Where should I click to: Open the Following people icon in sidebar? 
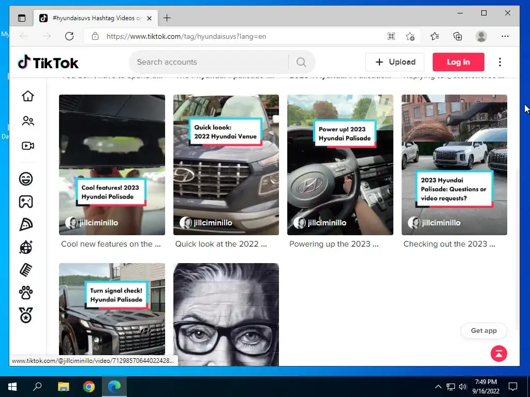click(28, 121)
